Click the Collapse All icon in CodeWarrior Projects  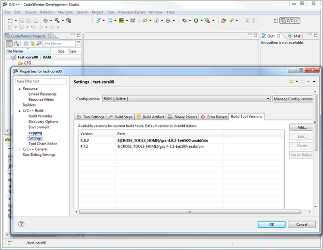26,43
